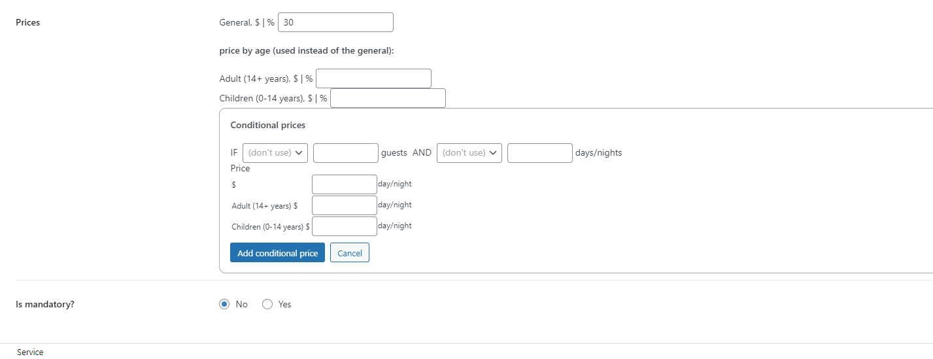Click the guests number input box

tap(345, 153)
